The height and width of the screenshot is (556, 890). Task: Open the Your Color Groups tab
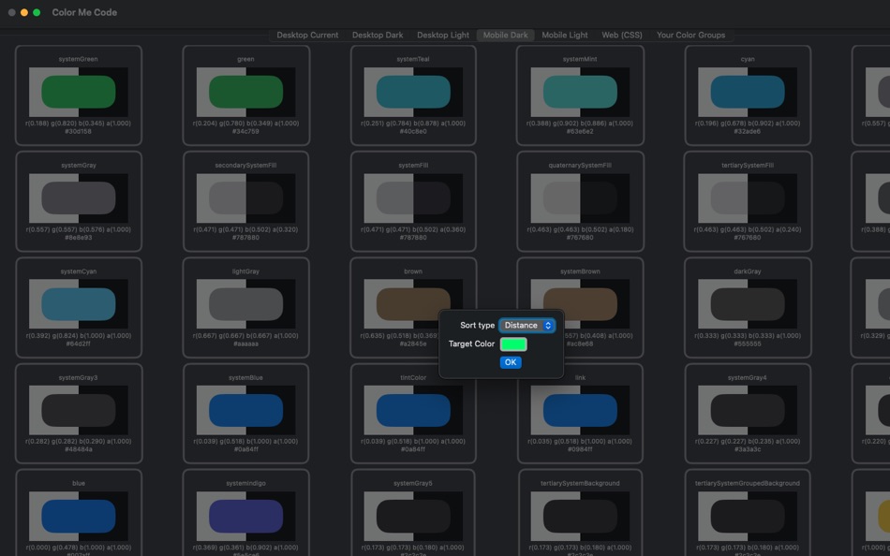click(x=690, y=35)
